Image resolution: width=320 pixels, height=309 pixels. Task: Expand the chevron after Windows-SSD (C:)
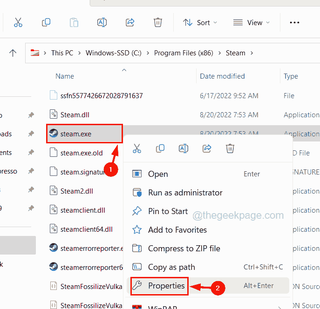(x=148, y=53)
